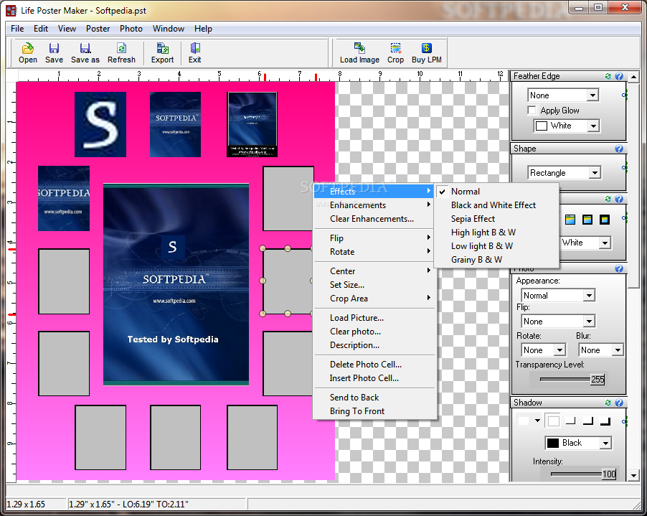Enable the Apply Glow checkbox

(532, 111)
